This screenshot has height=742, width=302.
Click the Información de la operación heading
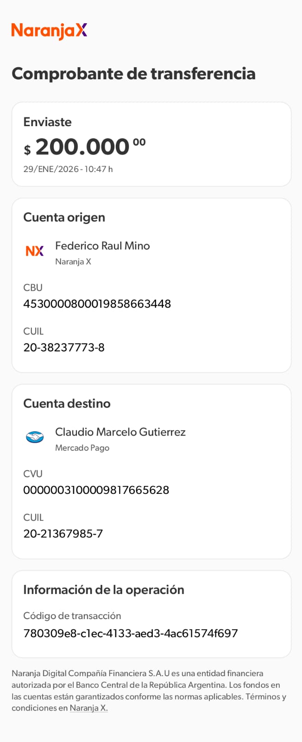pos(104,589)
